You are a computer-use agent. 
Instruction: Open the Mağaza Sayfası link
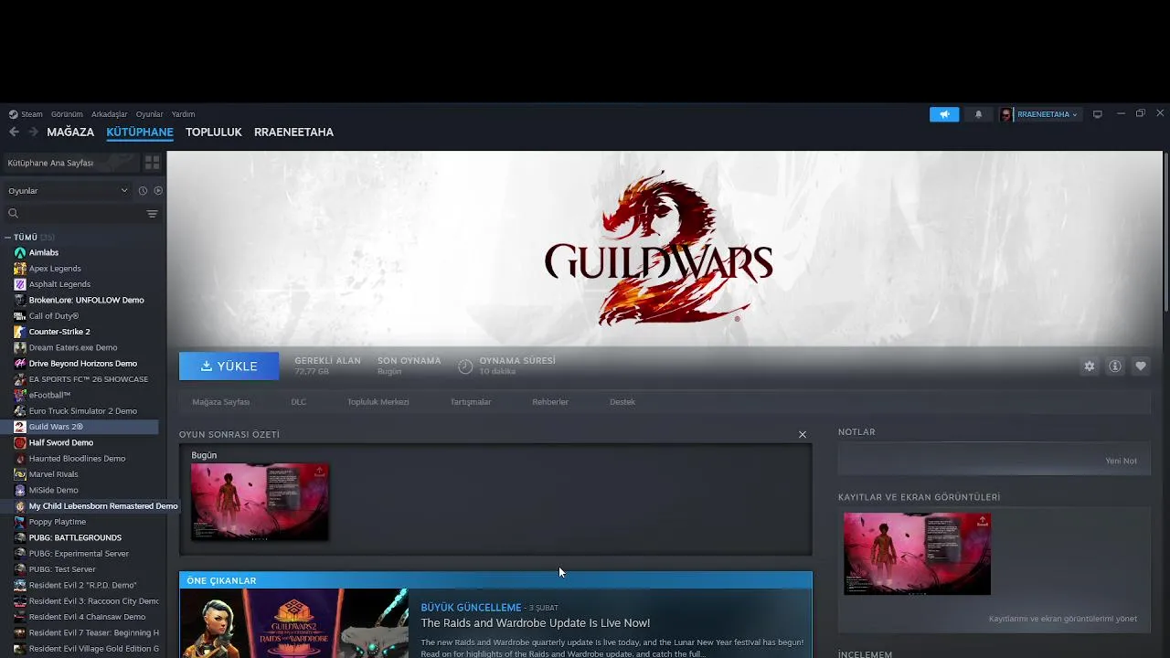point(220,402)
